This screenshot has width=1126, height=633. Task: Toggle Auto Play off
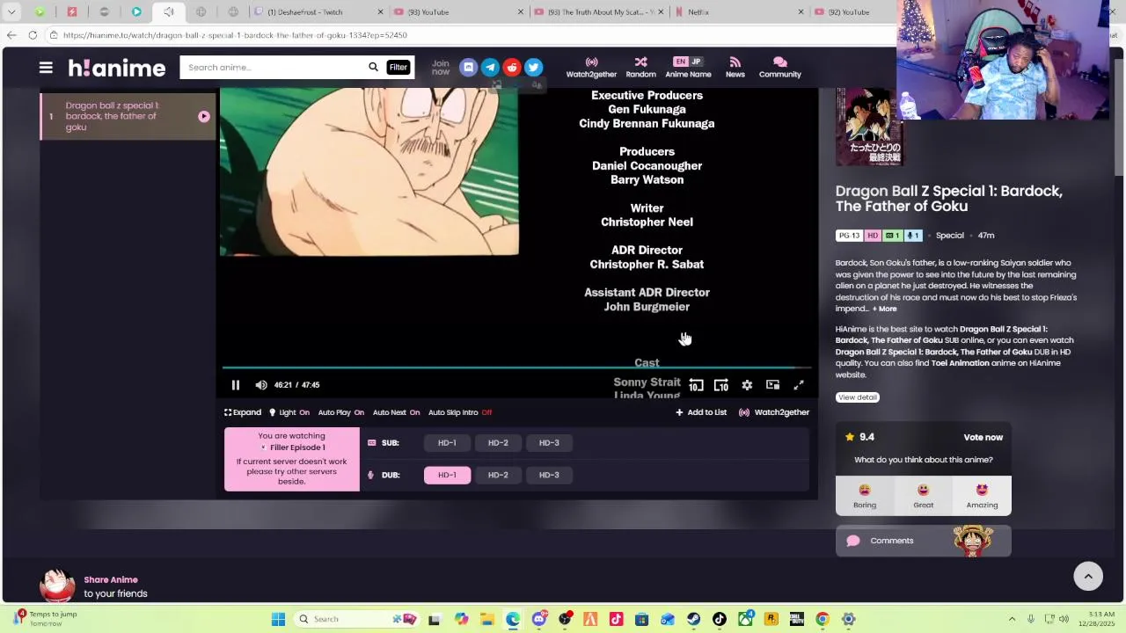click(341, 412)
